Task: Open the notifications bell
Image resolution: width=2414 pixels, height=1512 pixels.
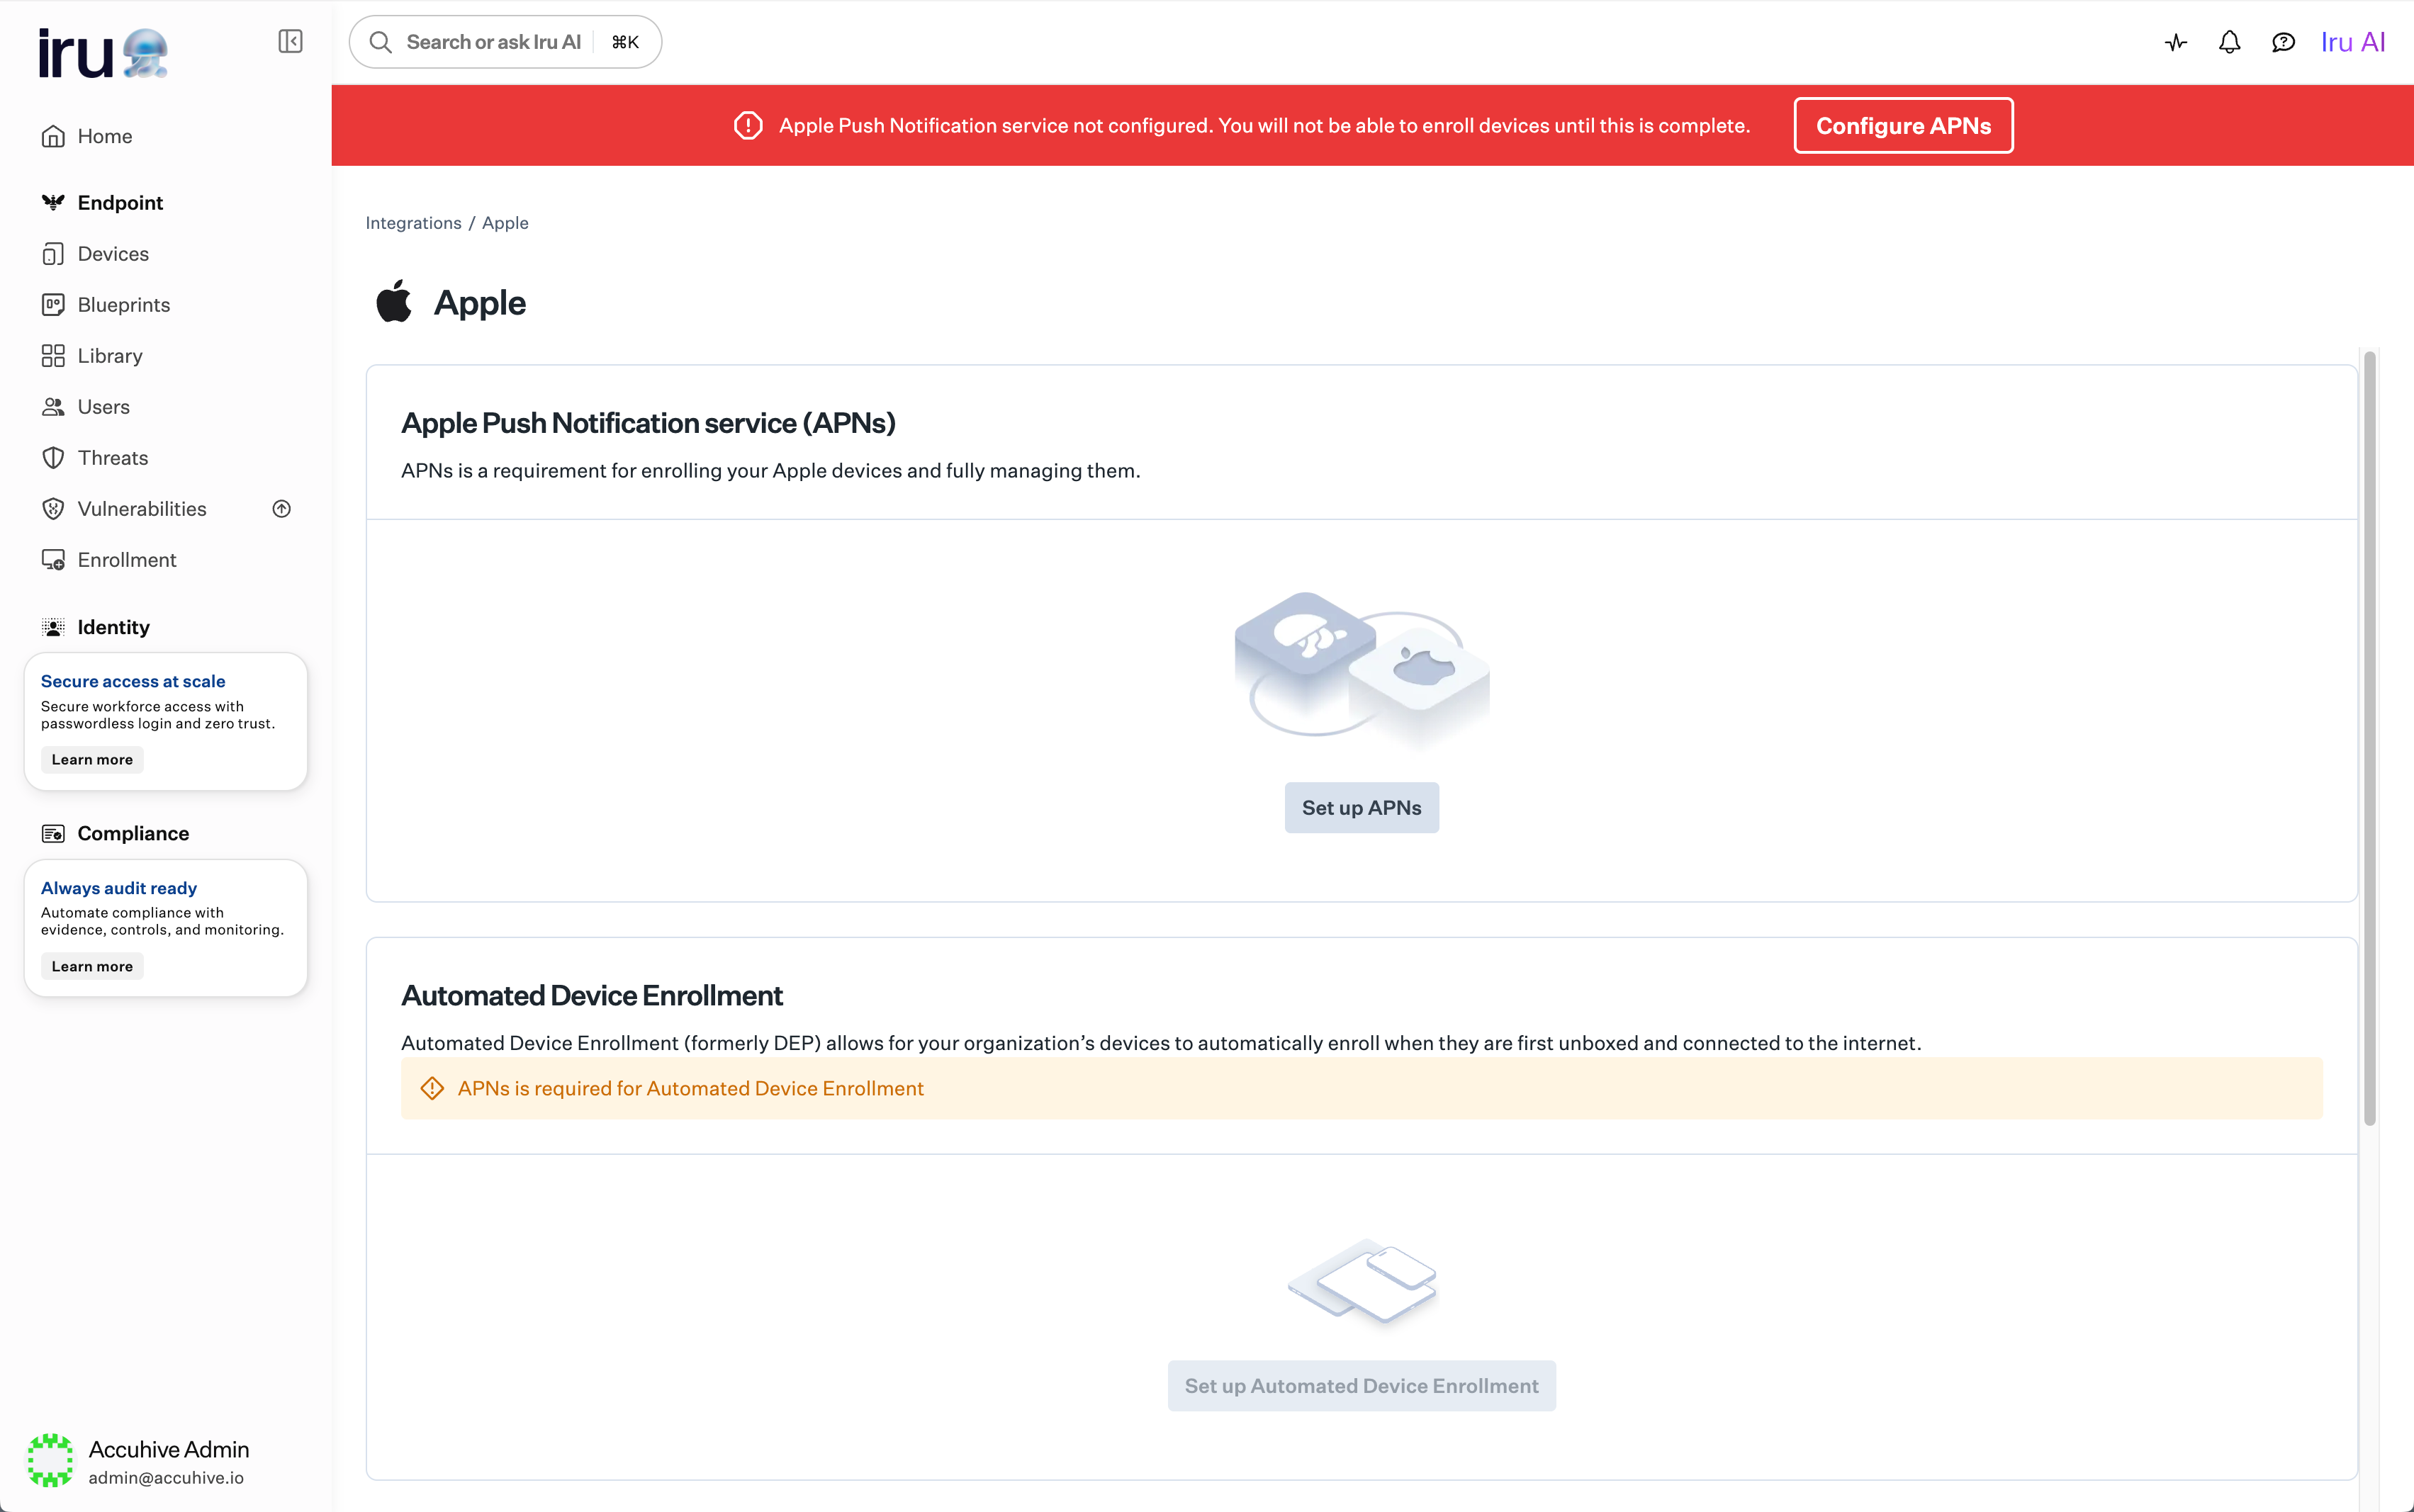Action: [x=2229, y=42]
